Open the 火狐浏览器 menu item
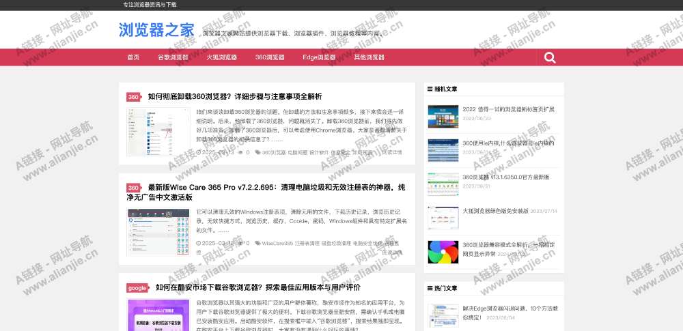This screenshot has height=331, width=683. pos(222,57)
